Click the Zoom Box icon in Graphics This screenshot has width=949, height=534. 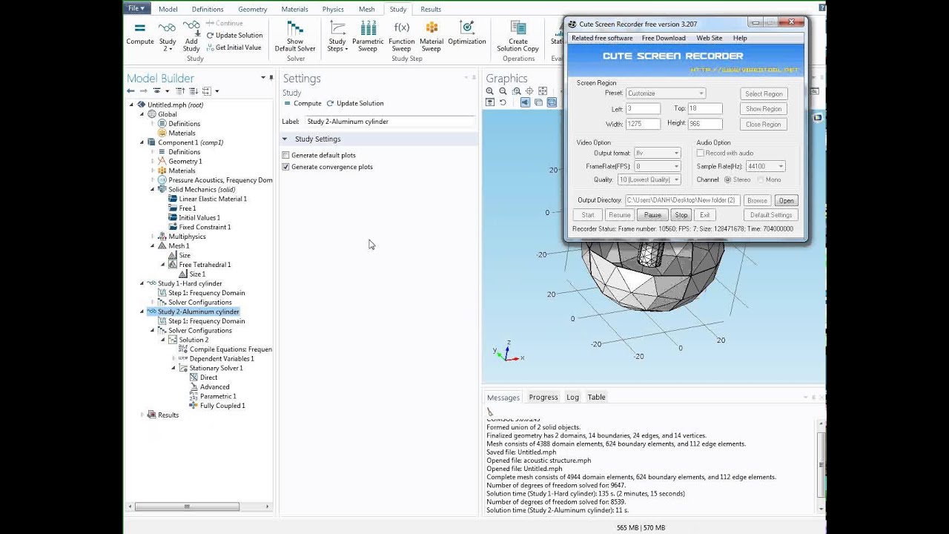(x=517, y=91)
